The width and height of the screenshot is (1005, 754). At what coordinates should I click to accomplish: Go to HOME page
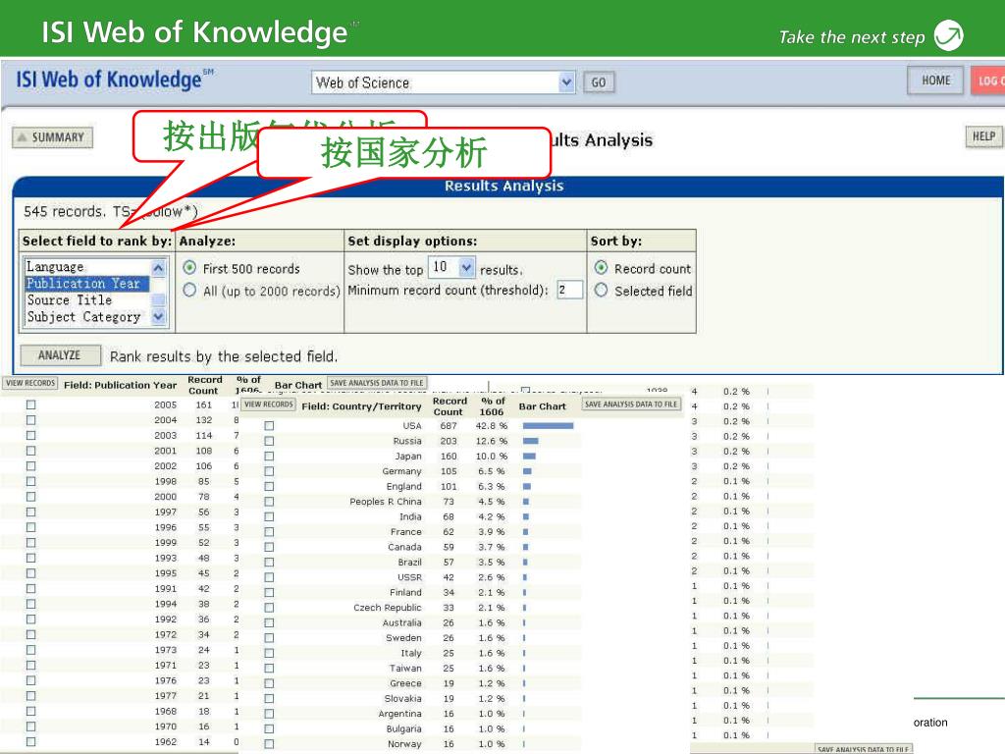pyautogui.click(x=935, y=81)
